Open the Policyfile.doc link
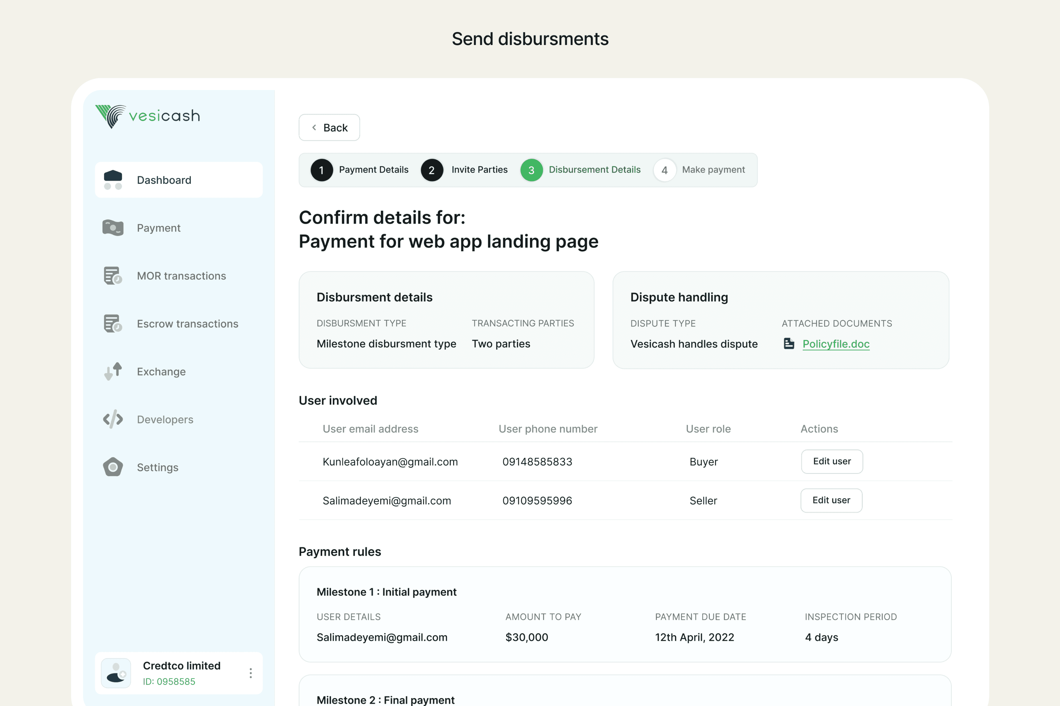The width and height of the screenshot is (1060, 706). point(836,344)
